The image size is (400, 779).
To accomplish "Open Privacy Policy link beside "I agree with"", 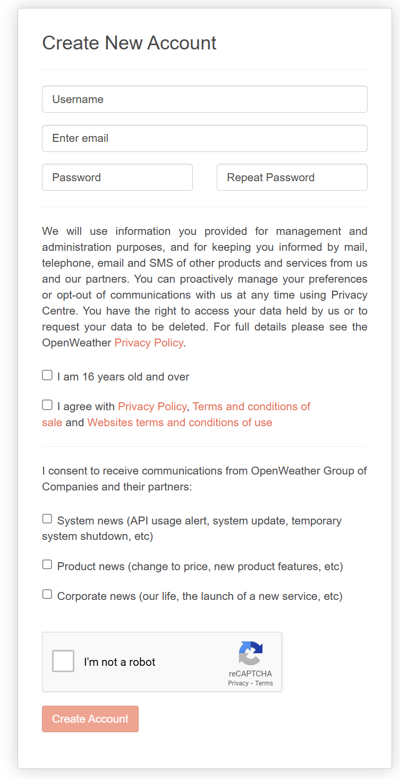I will tap(152, 407).
